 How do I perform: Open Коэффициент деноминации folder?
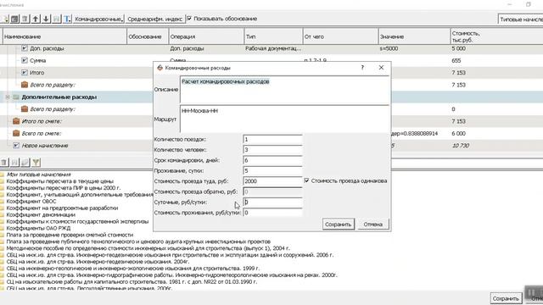tap(41, 214)
